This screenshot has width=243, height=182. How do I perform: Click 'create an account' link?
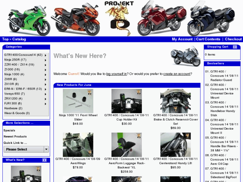[x=177, y=74]
